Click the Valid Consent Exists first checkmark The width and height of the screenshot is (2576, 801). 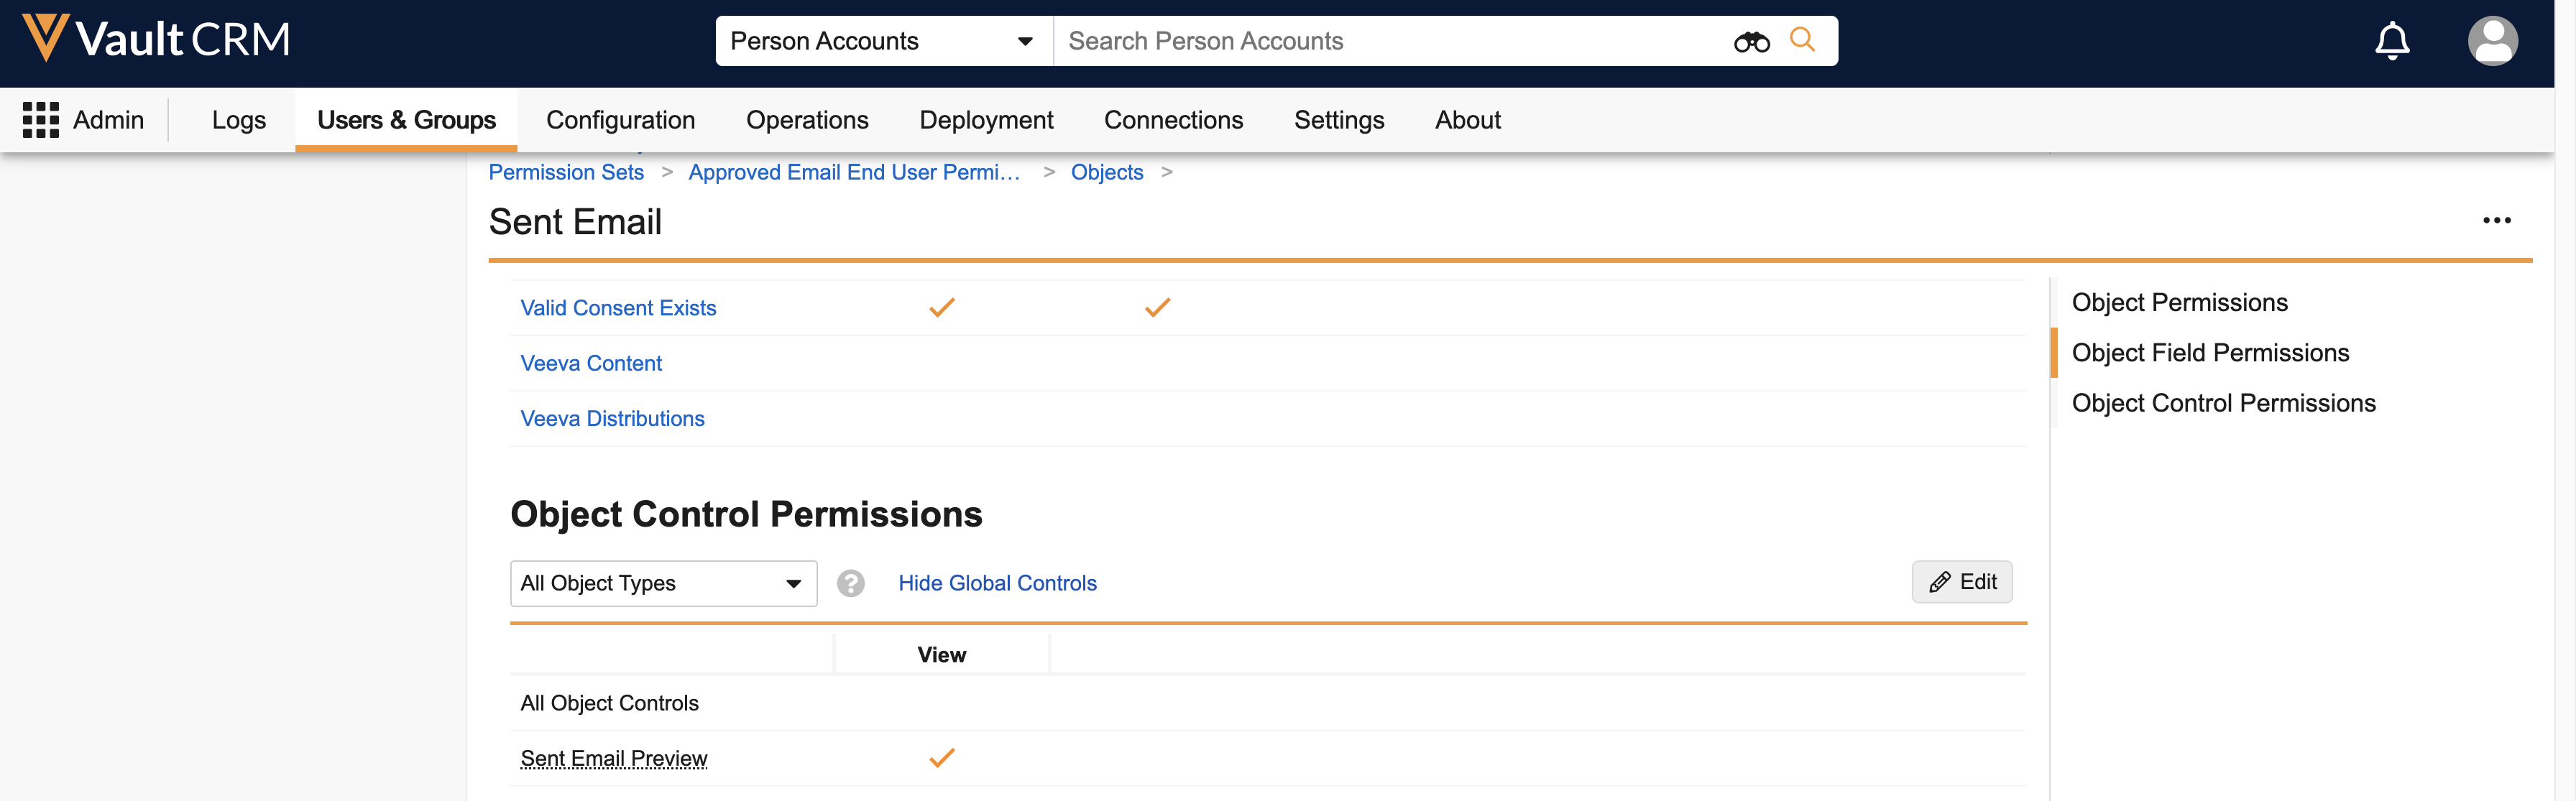click(x=941, y=308)
